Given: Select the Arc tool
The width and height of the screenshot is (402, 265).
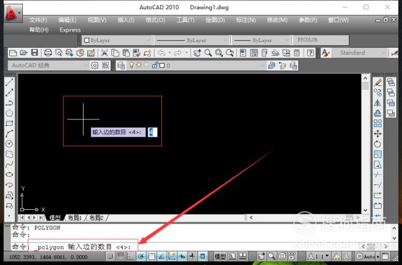Looking at the screenshot, I should [9, 134].
